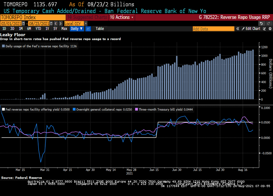The image size is (273, 196).
Task: Step date range back with left arrow
Action: (x=56, y=23)
